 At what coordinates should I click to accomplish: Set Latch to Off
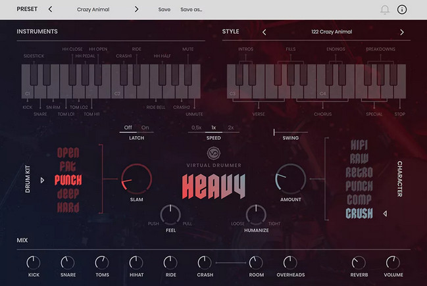coord(128,128)
